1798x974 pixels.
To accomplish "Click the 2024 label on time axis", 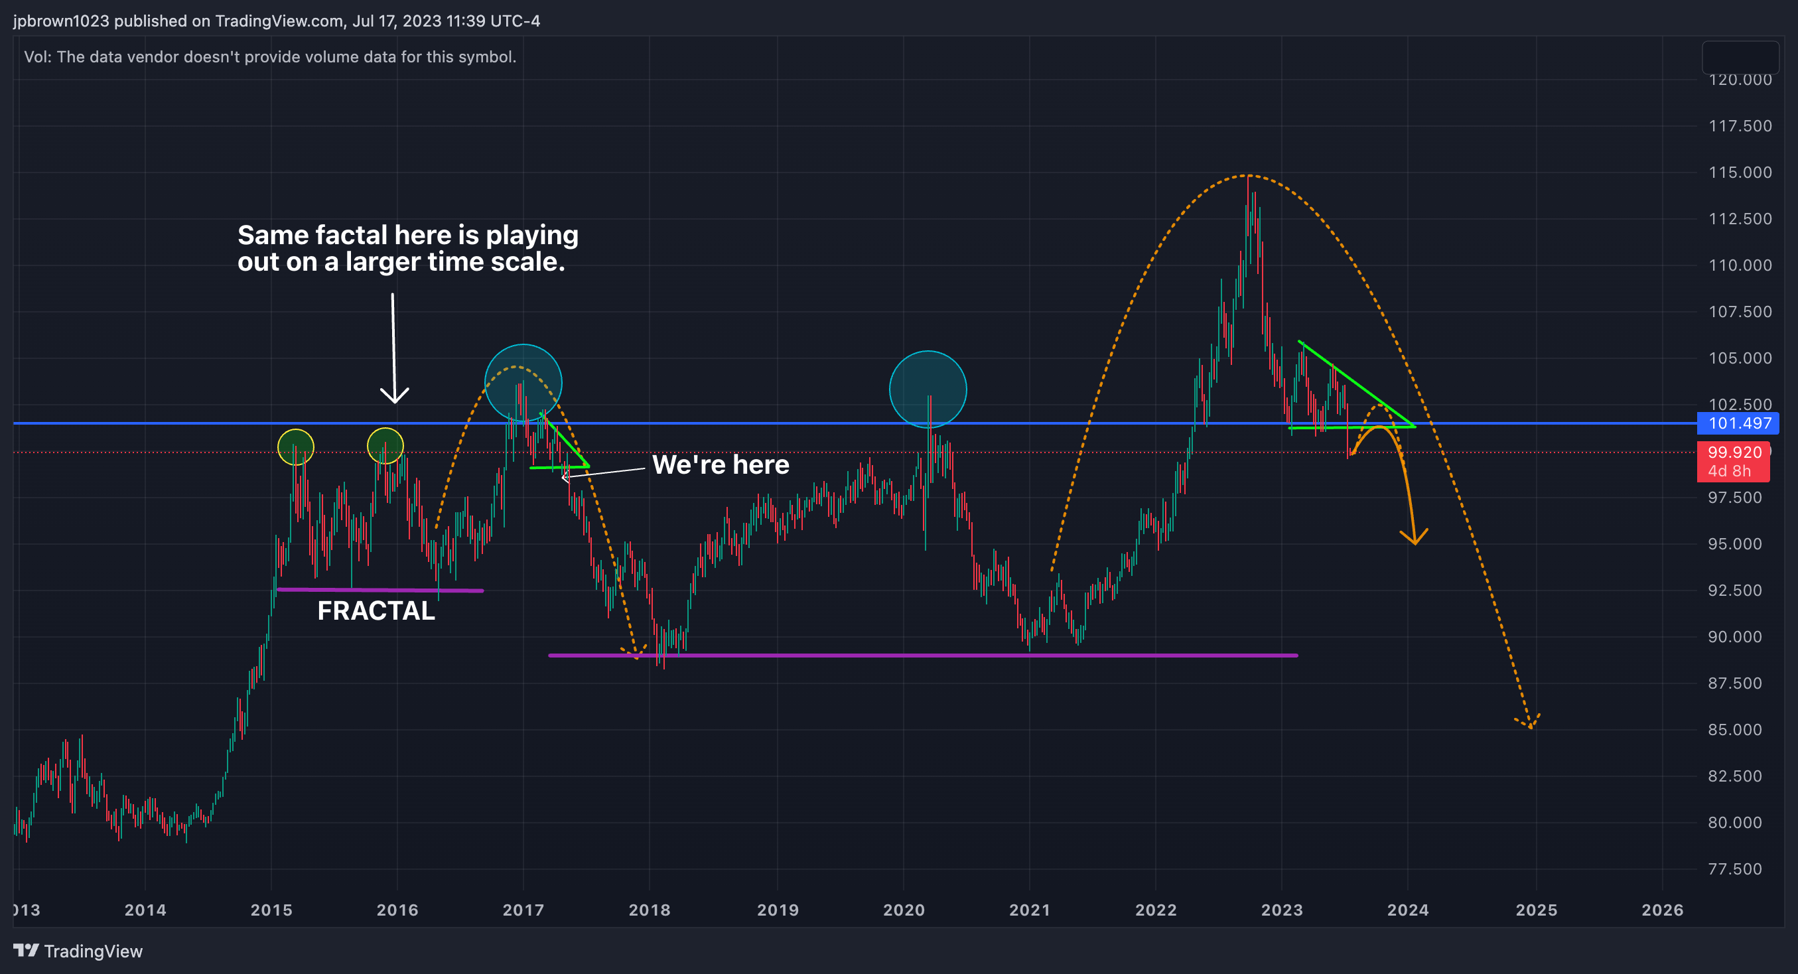I will click(x=1408, y=910).
